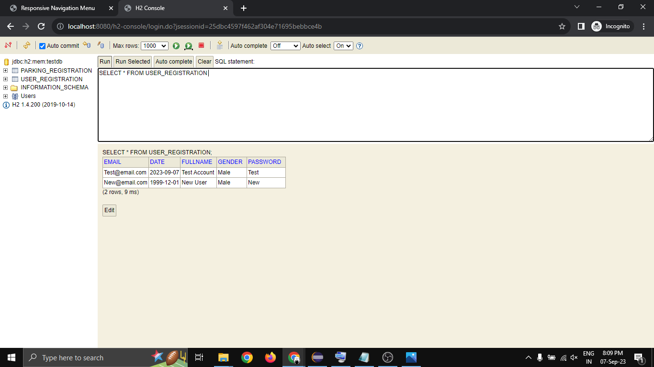Open the Chrome tab search dropdown
The width and height of the screenshot is (654, 367).
pos(577,7)
